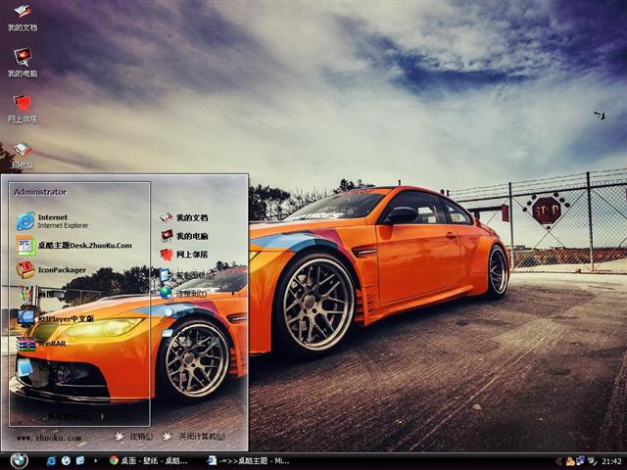Open 我的电脑 desktop icon
The image size is (627, 470).
tap(22, 59)
